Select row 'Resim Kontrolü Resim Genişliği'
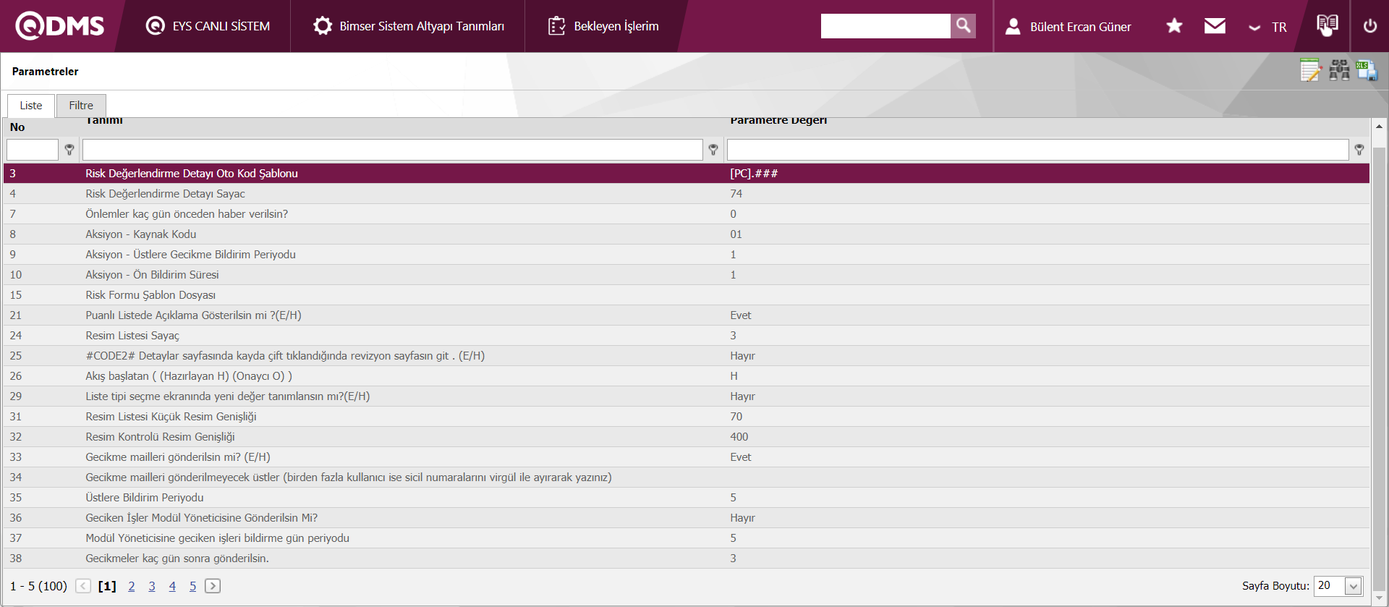 [687, 437]
